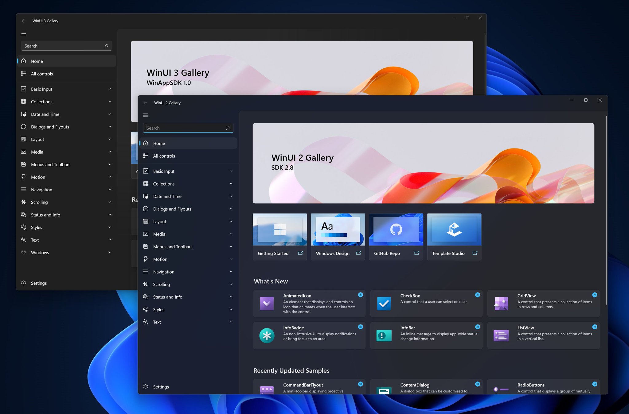This screenshot has width=629, height=414.
Task: Focus the Search box in WinUI 3 Gallery
Action: coord(61,46)
